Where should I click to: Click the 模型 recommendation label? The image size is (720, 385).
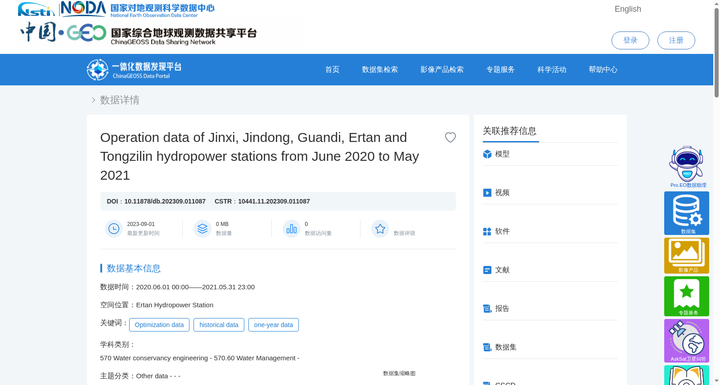click(x=502, y=154)
